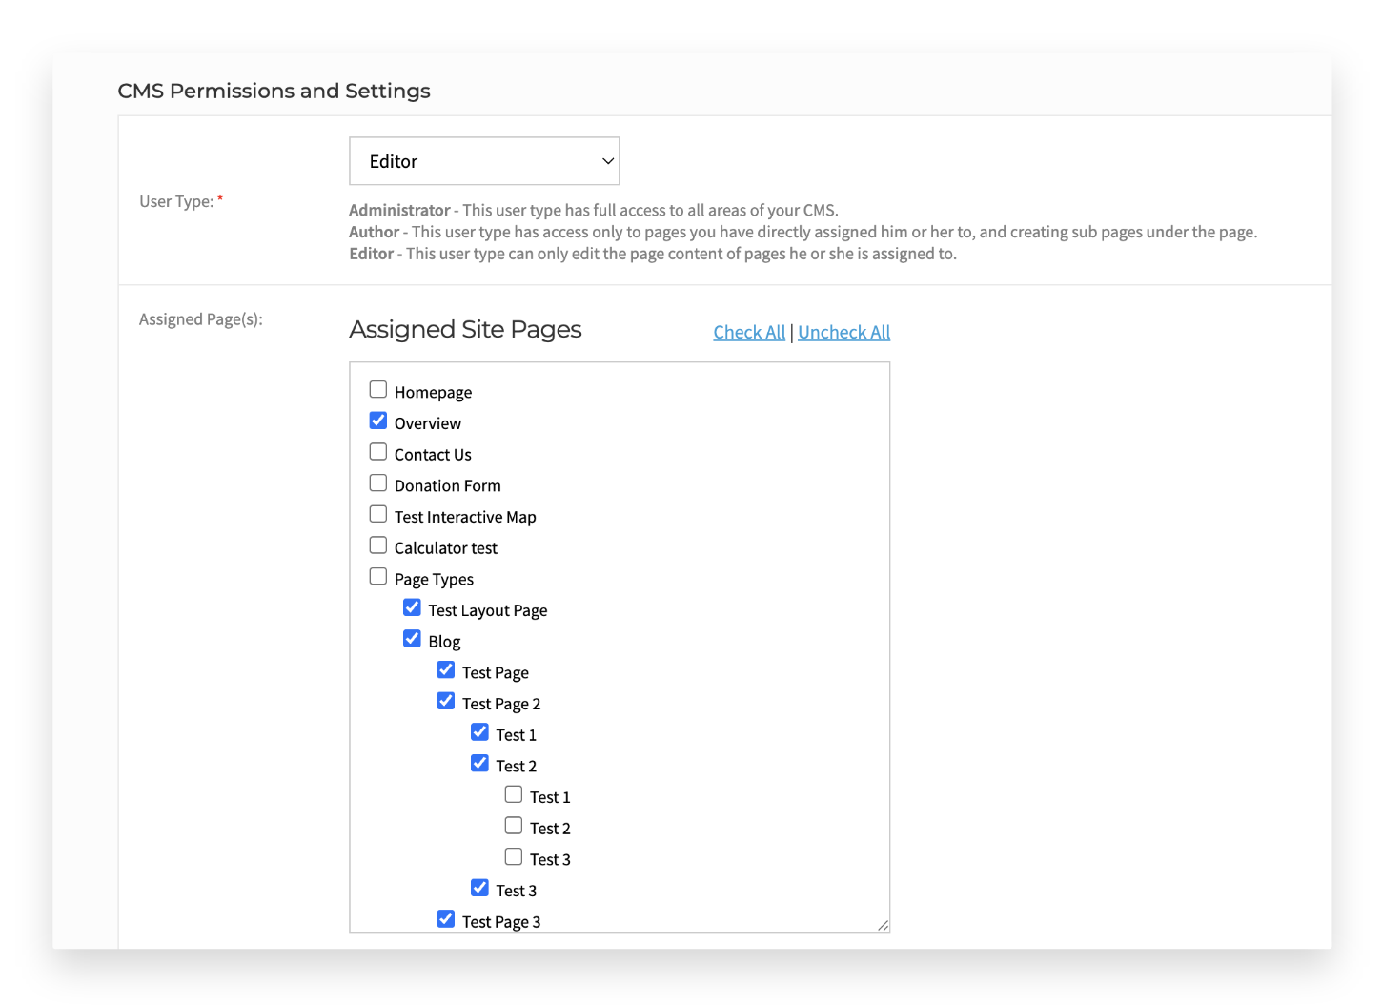Uncheck the Test Page checkbox
Image resolution: width=1382 pixels, height=1006 pixels.
[x=445, y=669]
